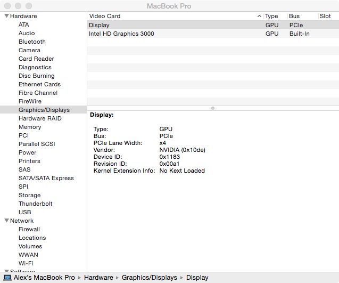
Task: Click the laptop icon in path bar
Action: point(7,278)
